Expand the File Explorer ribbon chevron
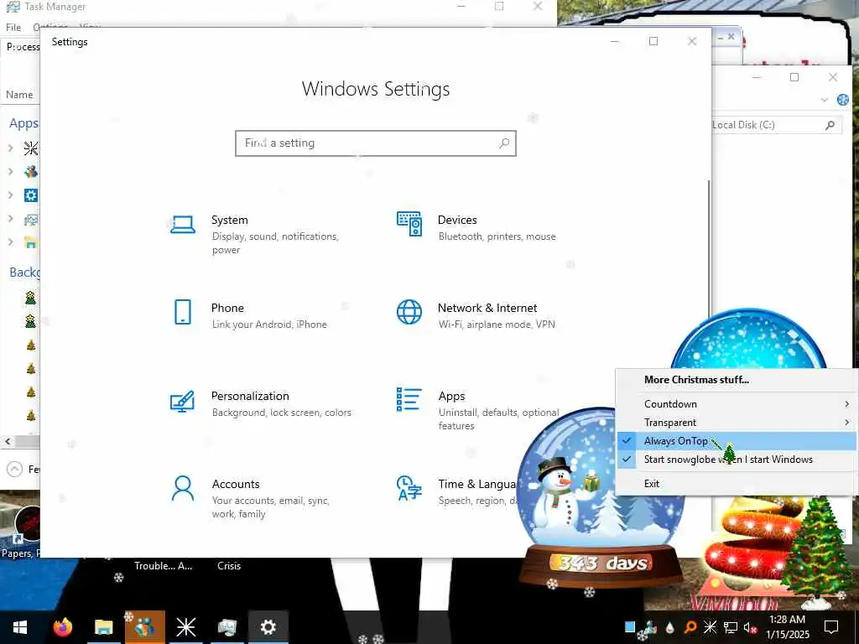859x644 pixels. coord(825,100)
